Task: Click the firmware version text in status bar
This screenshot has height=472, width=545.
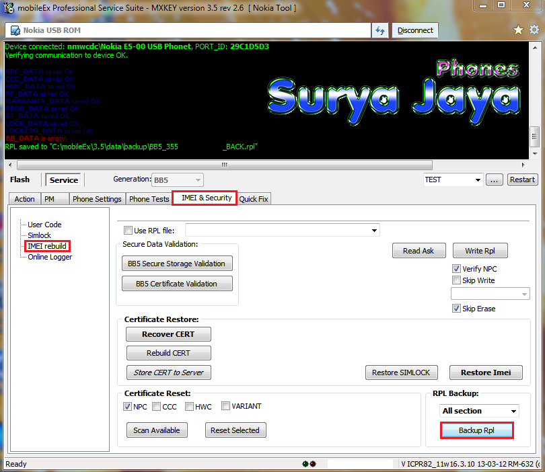Action: pyautogui.click(x=469, y=464)
